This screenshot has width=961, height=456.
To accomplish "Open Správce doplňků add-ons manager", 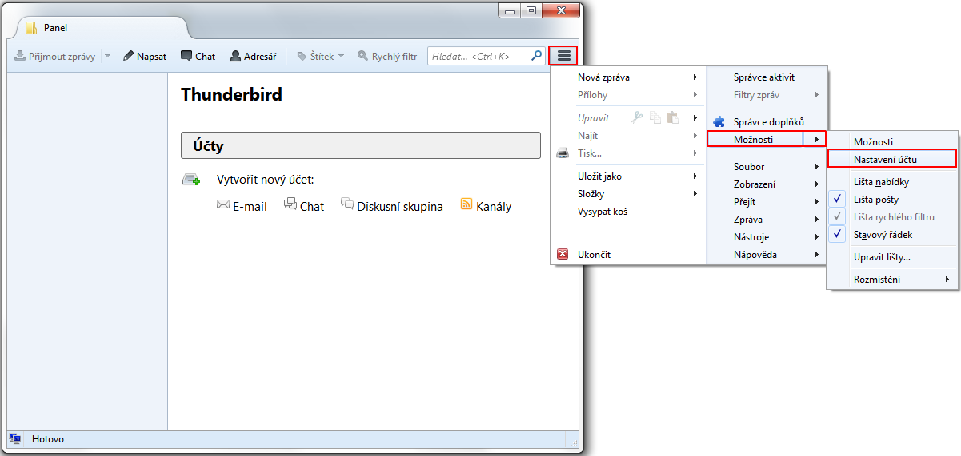I will 767,122.
